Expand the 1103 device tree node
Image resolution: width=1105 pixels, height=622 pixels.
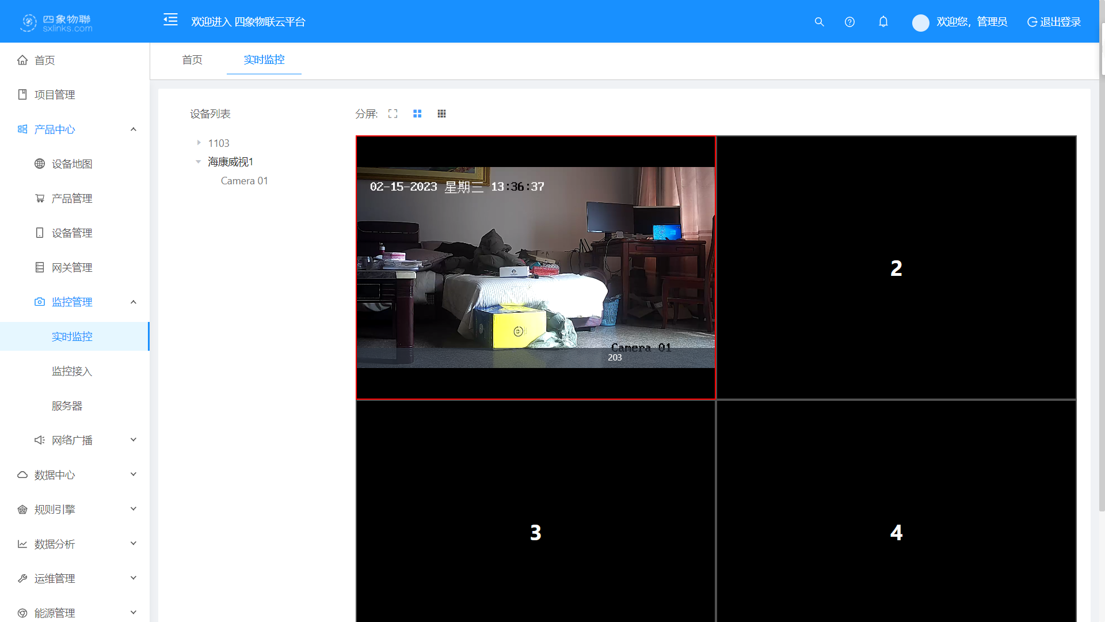coord(199,143)
